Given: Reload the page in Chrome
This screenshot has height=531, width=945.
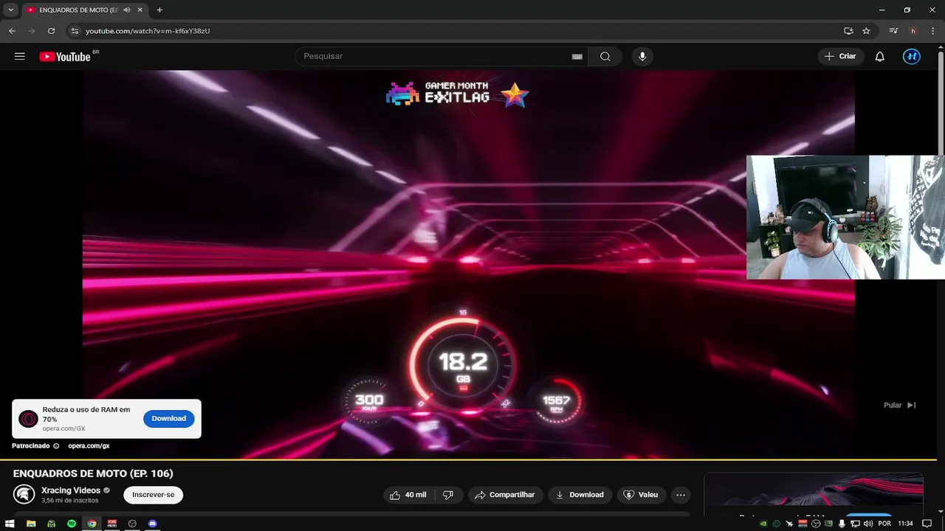Looking at the screenshot, I should (x=51, y=31).
